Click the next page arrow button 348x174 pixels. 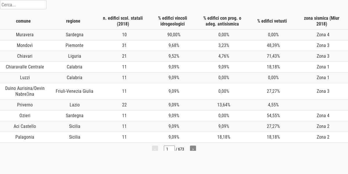[193, 148]
